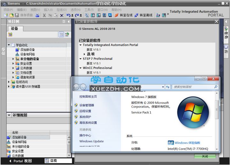Screen dimensions: 230x165
Task: Open the 插入(I) menu
Action: (48, 10)
